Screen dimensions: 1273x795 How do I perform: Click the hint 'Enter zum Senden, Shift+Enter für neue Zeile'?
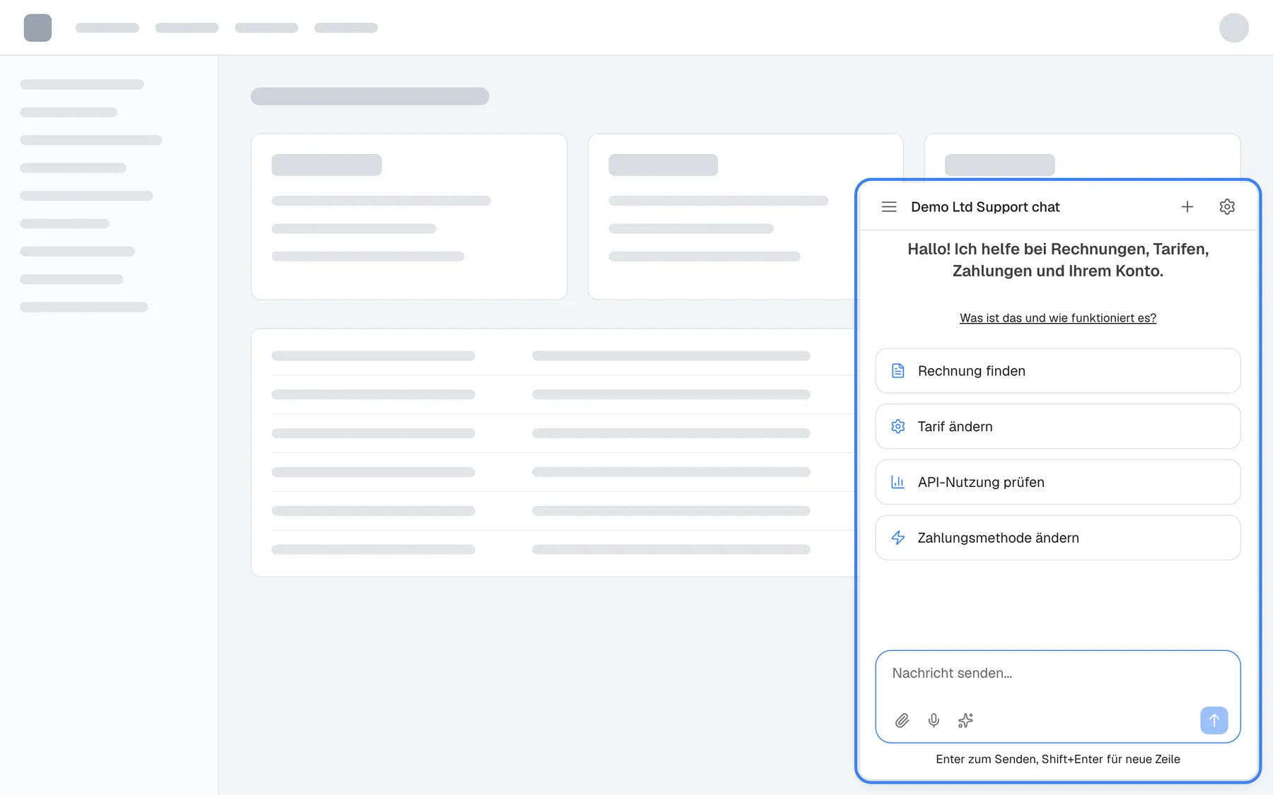pos(1058,759)
